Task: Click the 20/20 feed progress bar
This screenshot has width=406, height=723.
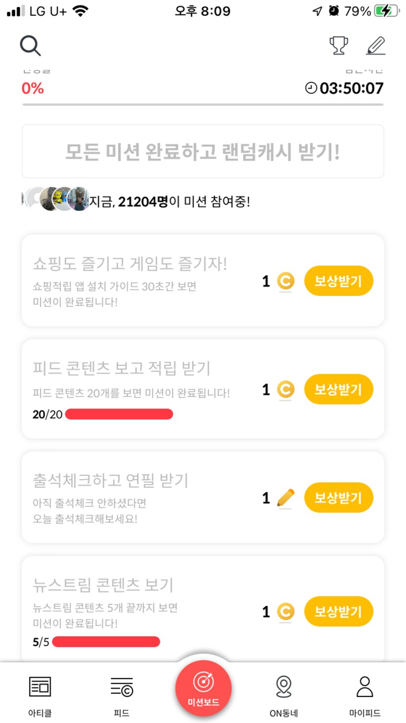Action: [119, 415]
